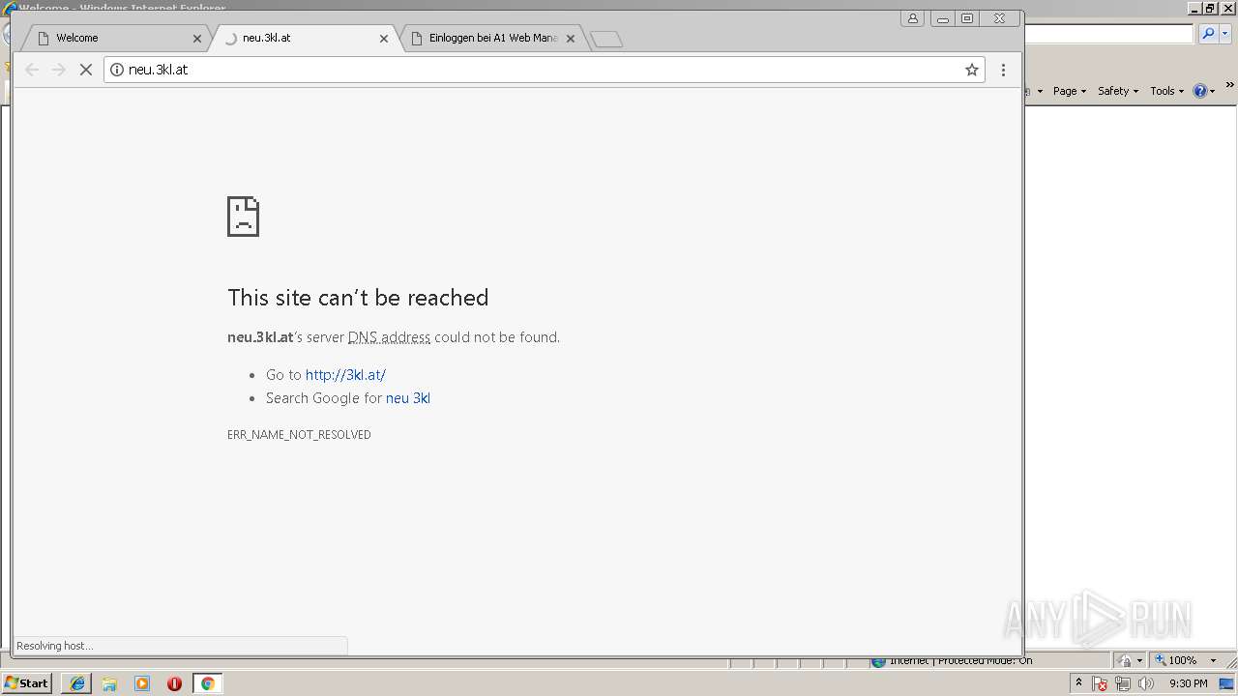Click Internet Protected Mode status text
Screen dimensions: 1238x696
click(959, 661)
